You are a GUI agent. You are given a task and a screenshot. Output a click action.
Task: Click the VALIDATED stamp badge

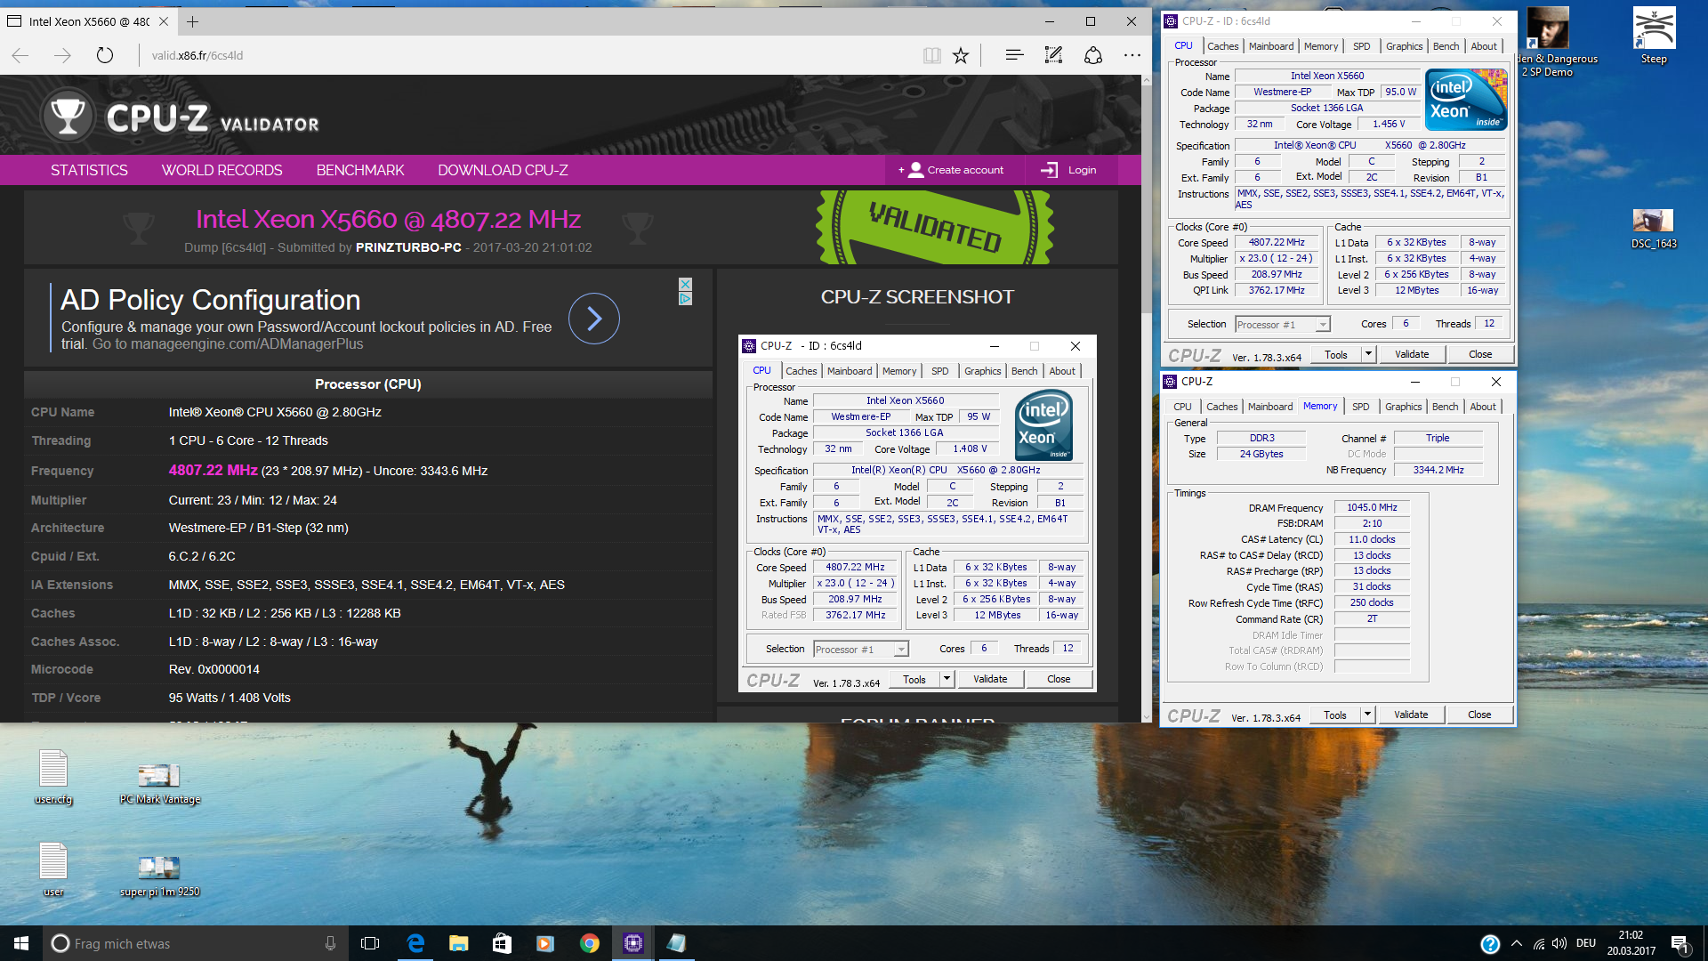point(935,228)
